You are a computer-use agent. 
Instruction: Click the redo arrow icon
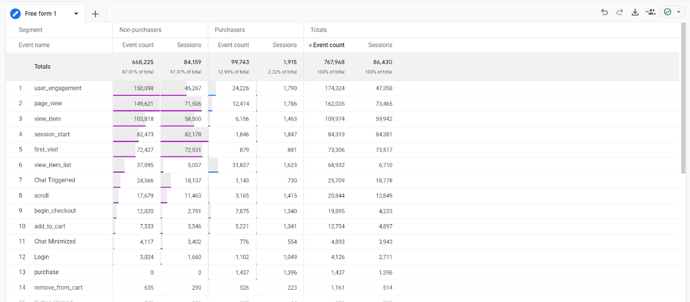[x=620, y=12]
